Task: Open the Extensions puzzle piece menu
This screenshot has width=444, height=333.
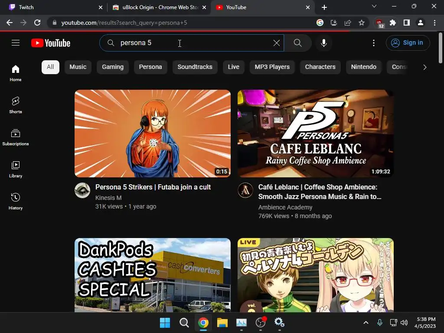Action: (392, 23)
